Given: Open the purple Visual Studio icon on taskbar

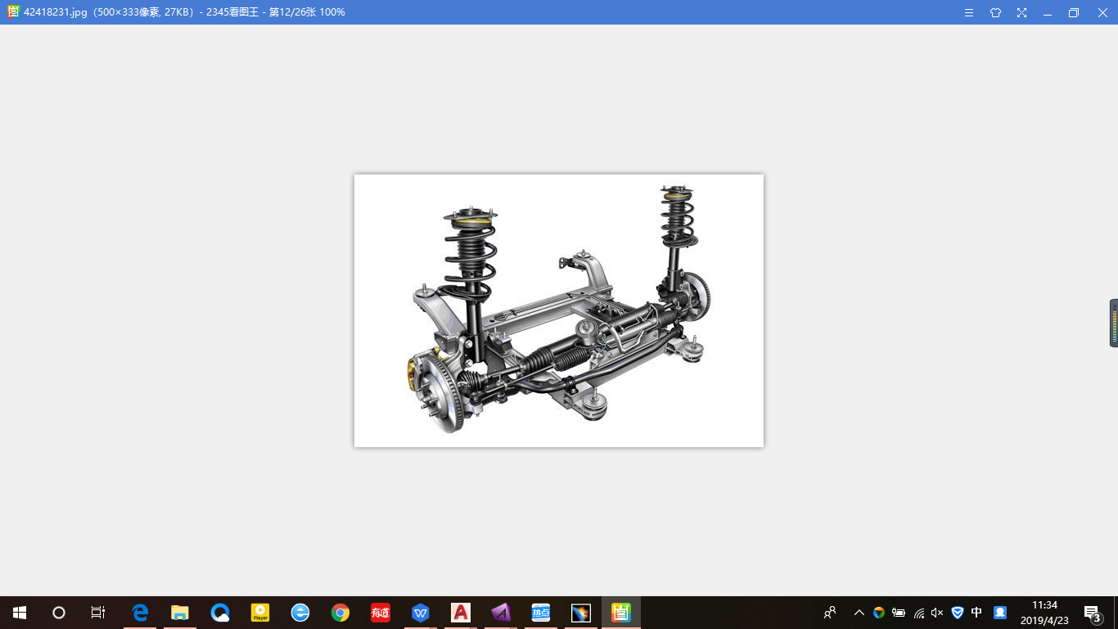Looking at the screenshot, I should [x=501, y=613].
